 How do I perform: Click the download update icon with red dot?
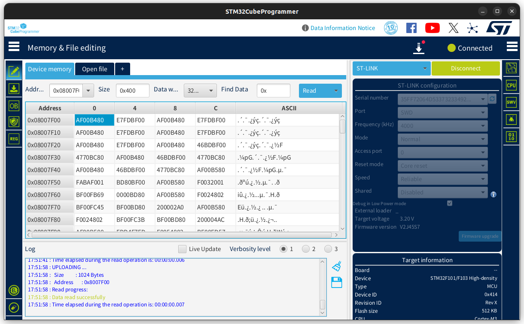pos(419,47)
